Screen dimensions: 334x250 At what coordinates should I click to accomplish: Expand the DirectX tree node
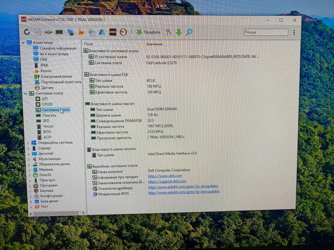pyautogui.click(x=30, y=175)
